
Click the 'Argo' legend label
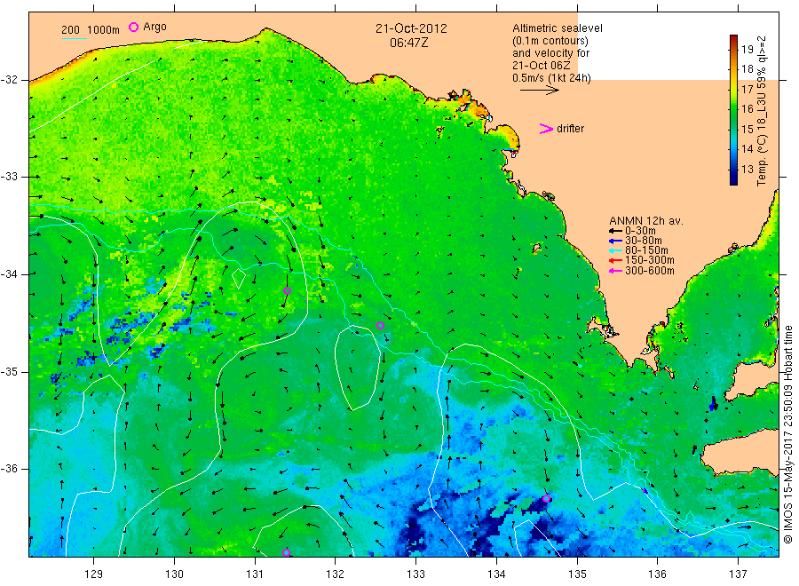pos(154,27)
